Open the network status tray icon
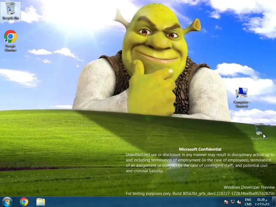This screenshot has width=276, height=207. 233,202
